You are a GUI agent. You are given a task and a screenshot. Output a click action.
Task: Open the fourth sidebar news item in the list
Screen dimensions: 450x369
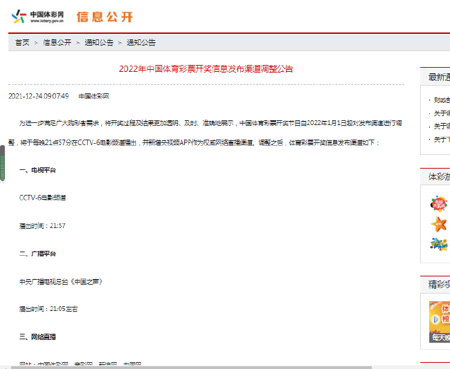tap(440, 140)
